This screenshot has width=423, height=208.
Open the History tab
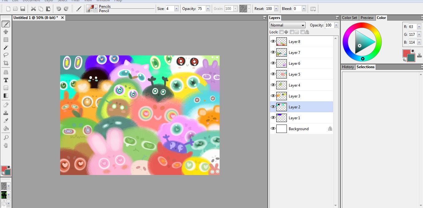(x=348, y=67)
